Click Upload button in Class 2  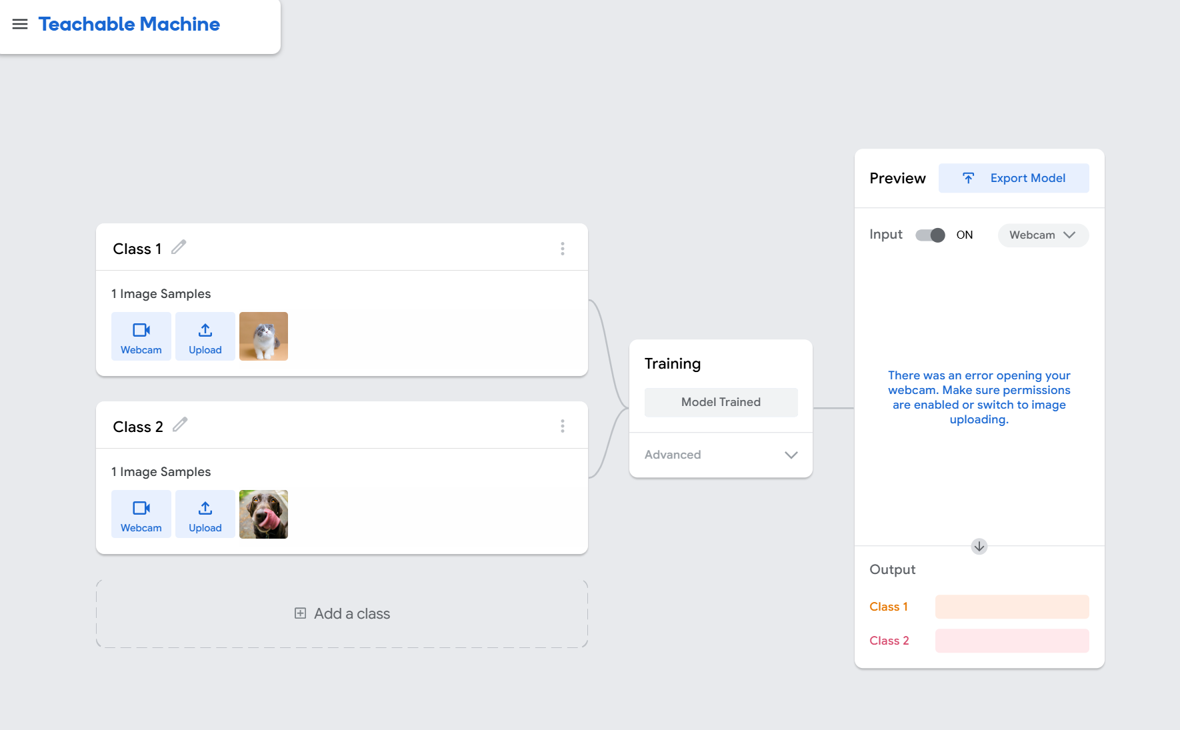[x=205, y=515]
